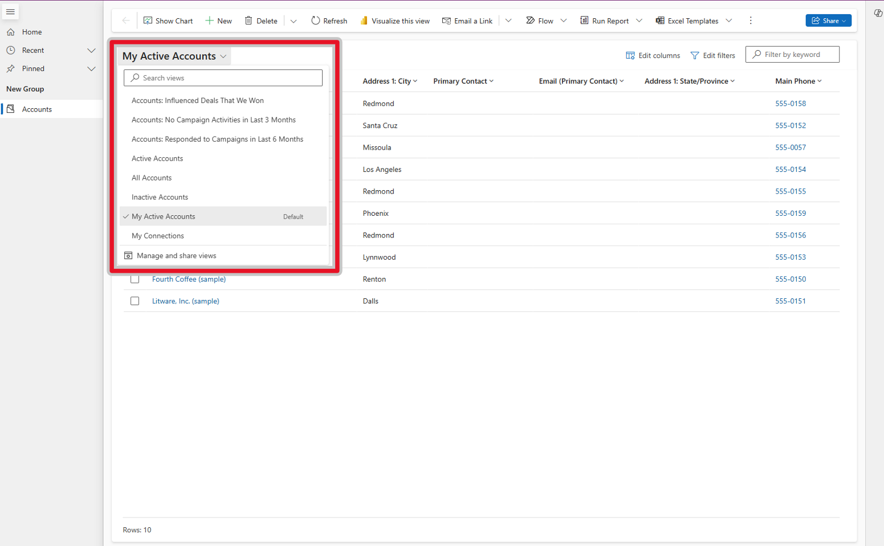The width and height of the screenshot is (884, 546).
Task: Click the Phoenix city cell
Action: click(376, 214)
